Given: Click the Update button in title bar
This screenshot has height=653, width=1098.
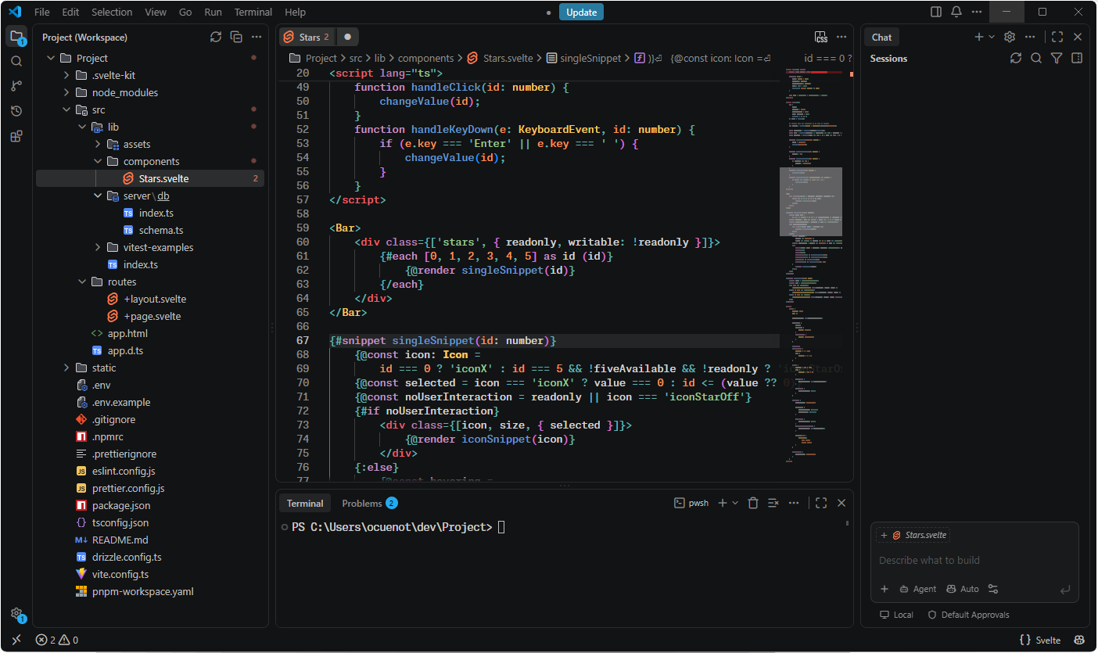Looking at the screenshot, I should click(x=581, y=12).
